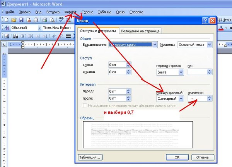
Task: Click the Чтение reading mode button
Action: tap(224, 20)
